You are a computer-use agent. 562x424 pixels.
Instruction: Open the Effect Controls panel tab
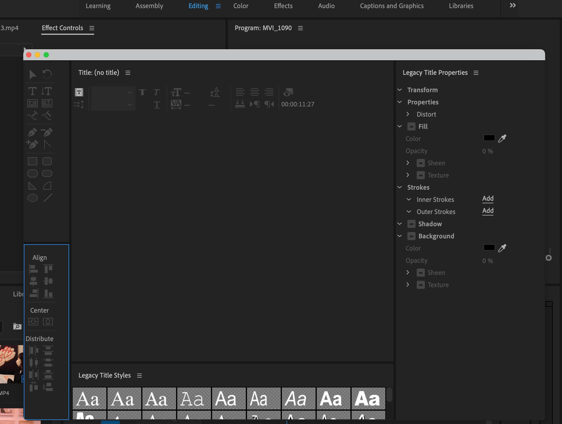click(62, 28)
